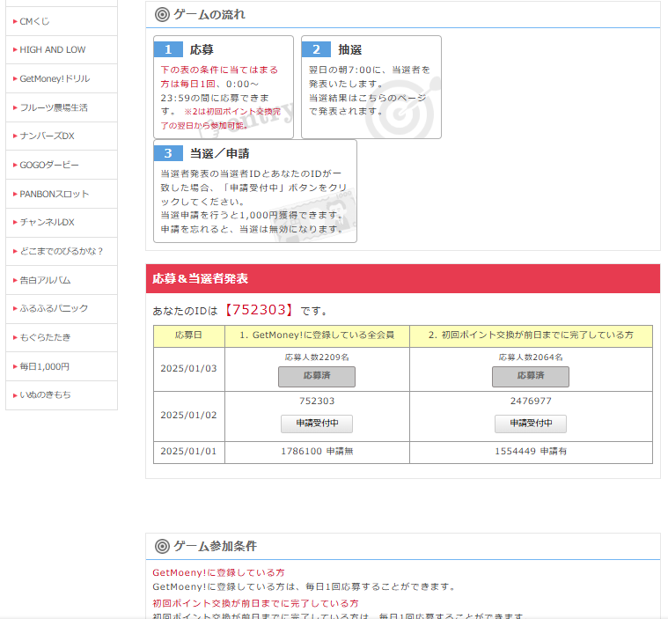Select 毎日1,000円 in the sidebar
The image size is (668, 619).
point(44,366)
